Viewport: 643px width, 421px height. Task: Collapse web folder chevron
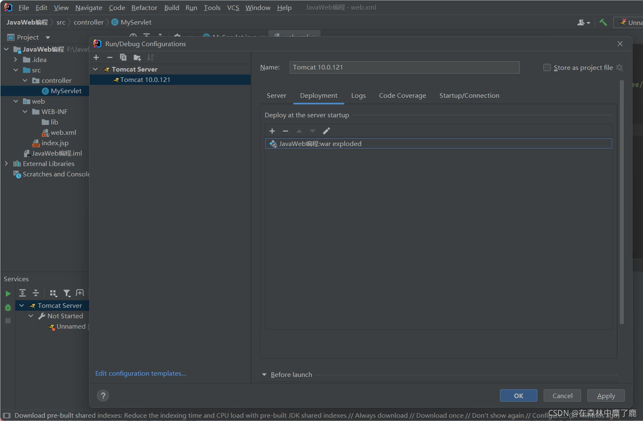pos(15,101)
